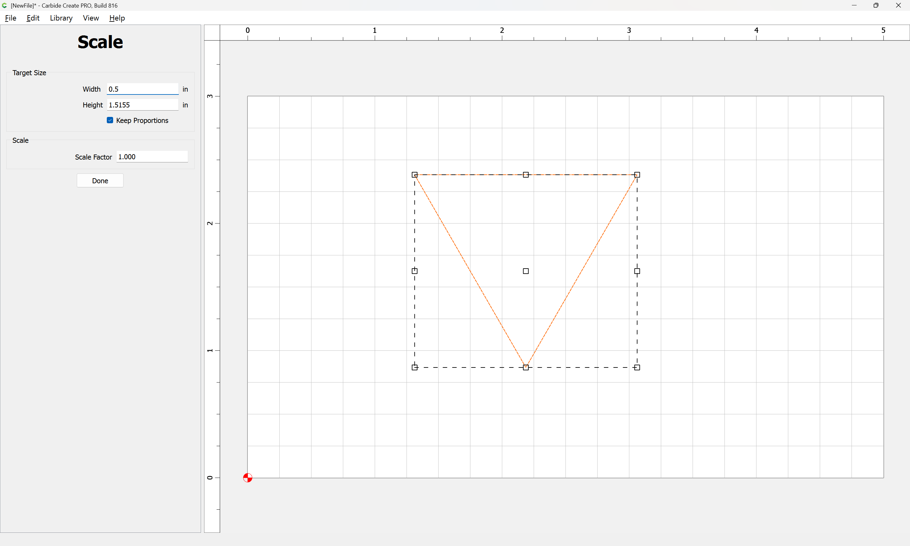
Task: Click the 'Scale' panel heading
Action: [x=100, y=42]
